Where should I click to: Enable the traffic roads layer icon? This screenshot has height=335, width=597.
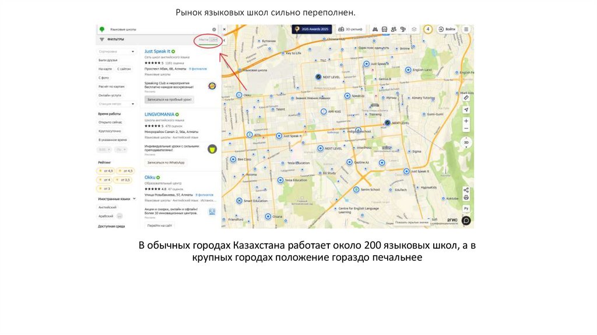[x=375, y=29]
